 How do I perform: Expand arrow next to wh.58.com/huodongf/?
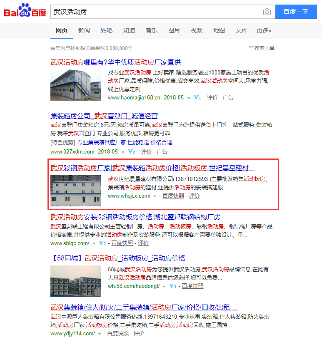pos(164,287)
